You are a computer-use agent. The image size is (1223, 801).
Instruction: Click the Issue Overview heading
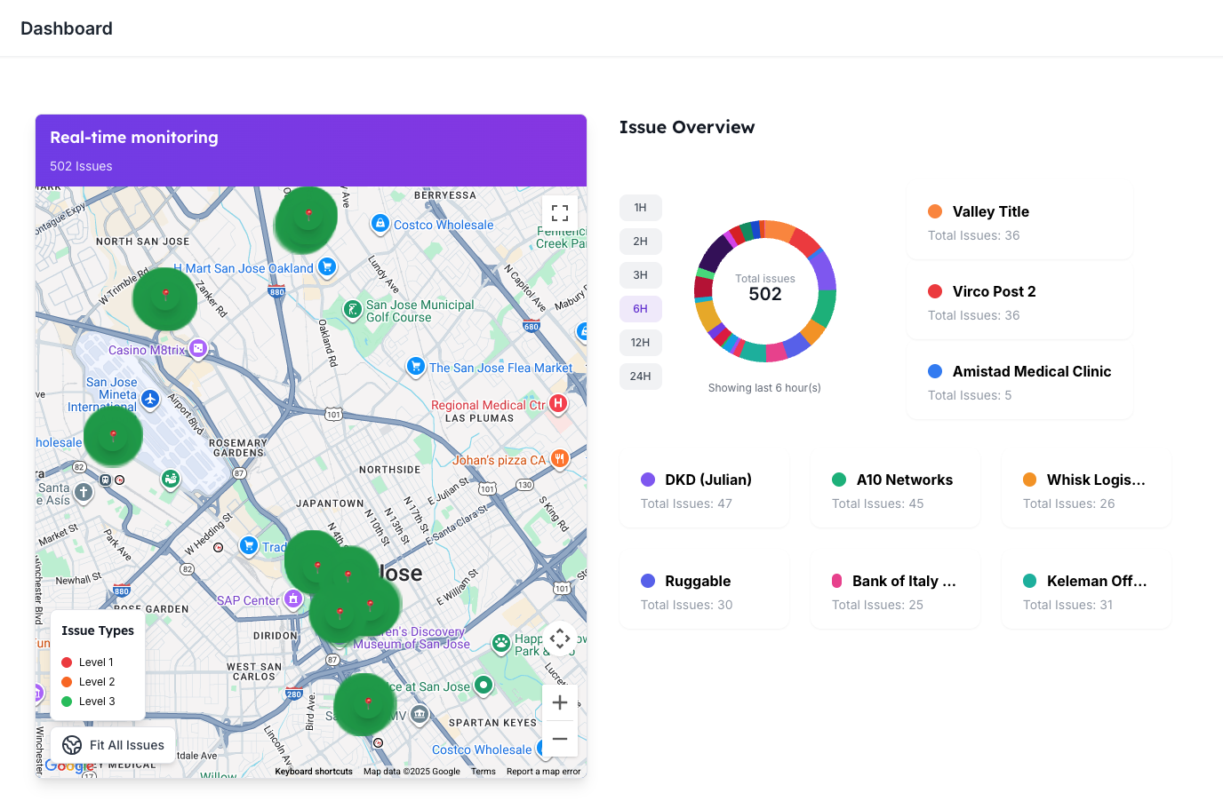687,127
